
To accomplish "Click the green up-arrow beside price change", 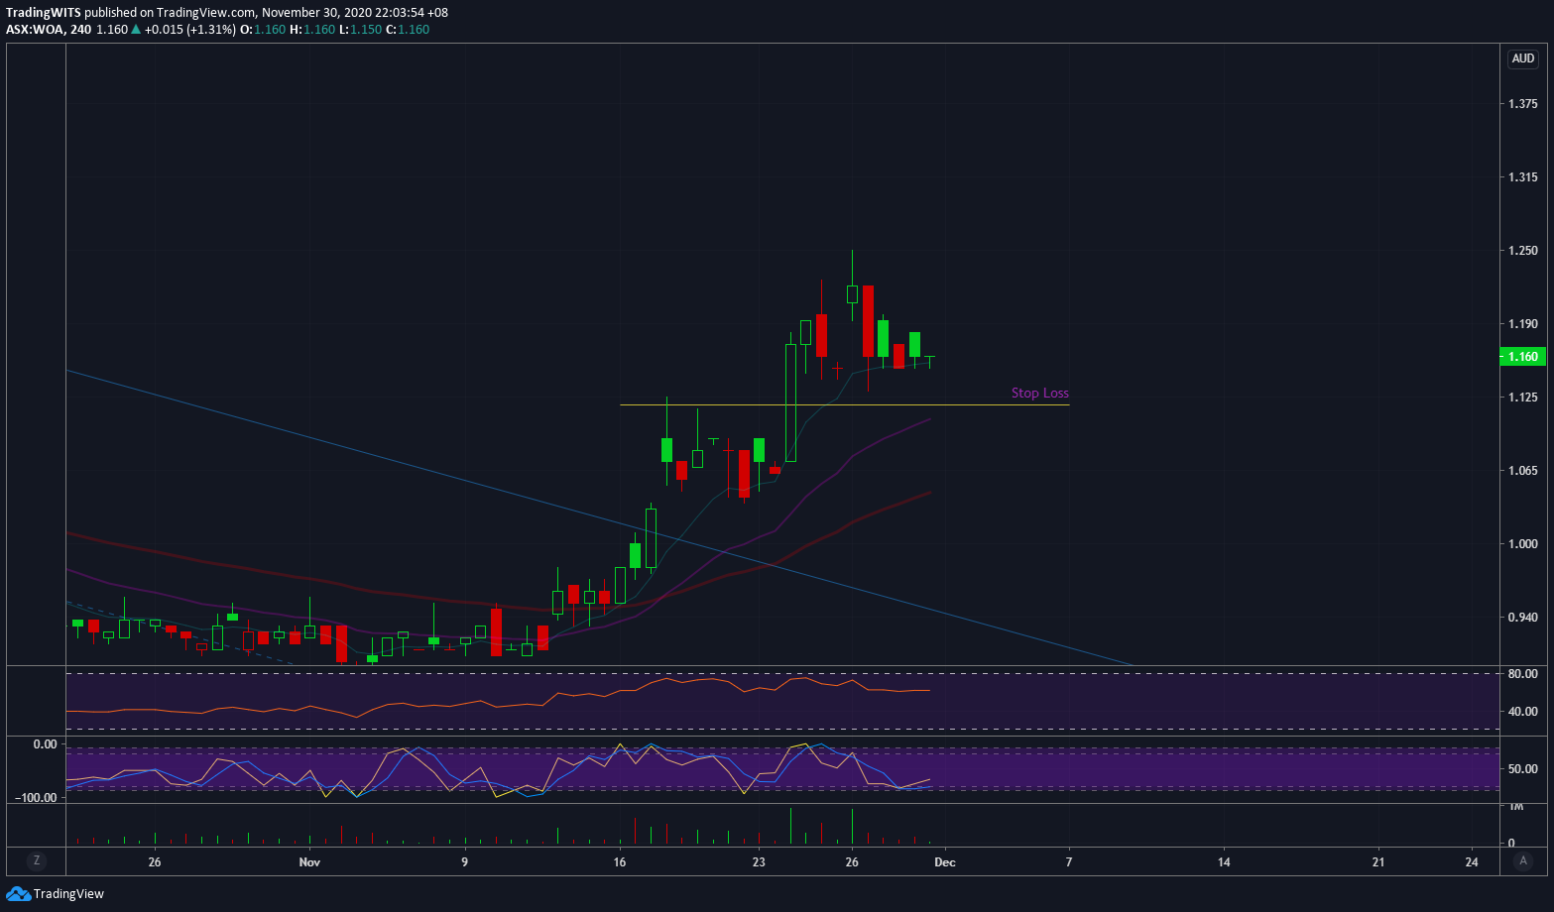I will click(135, 30).
